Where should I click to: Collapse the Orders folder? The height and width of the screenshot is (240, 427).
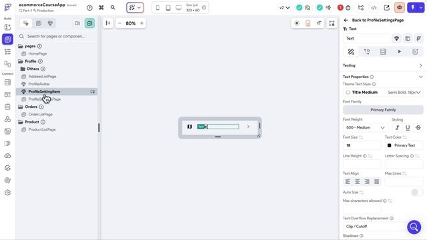click(x=21, y=107)
